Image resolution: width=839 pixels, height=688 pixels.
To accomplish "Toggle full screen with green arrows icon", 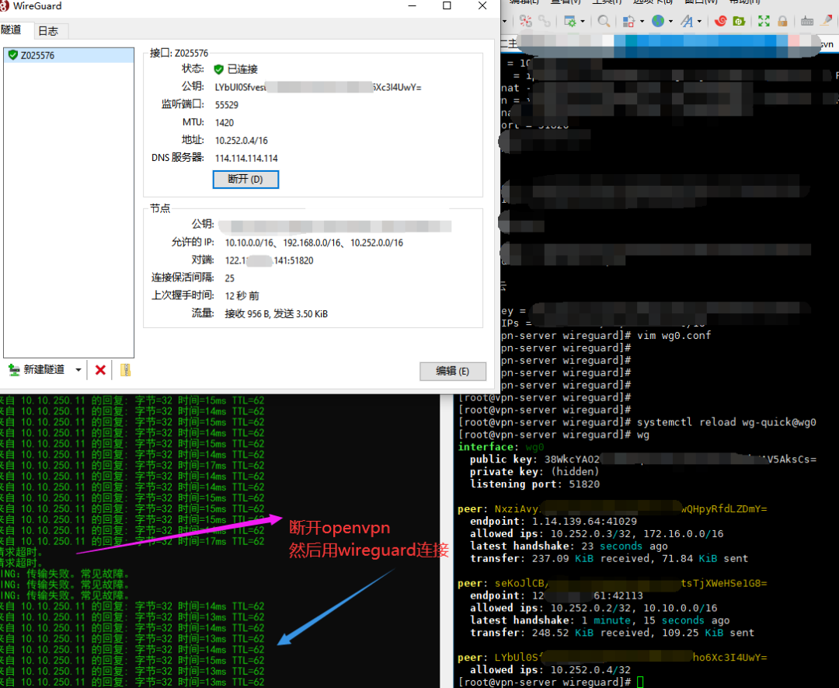I will (764, 21).
